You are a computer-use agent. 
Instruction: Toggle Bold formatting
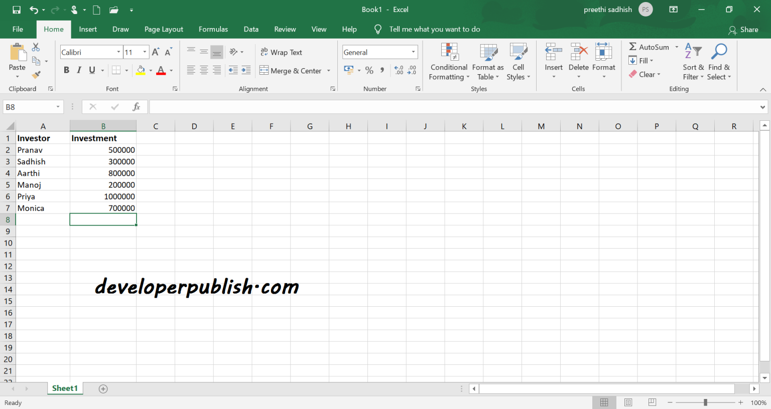(66, 70)
